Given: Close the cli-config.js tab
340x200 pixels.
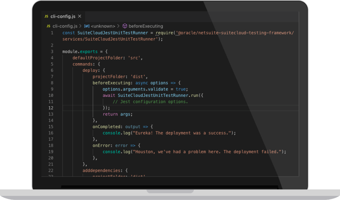Looking at the screenshot, I should (x=80, y=16).
